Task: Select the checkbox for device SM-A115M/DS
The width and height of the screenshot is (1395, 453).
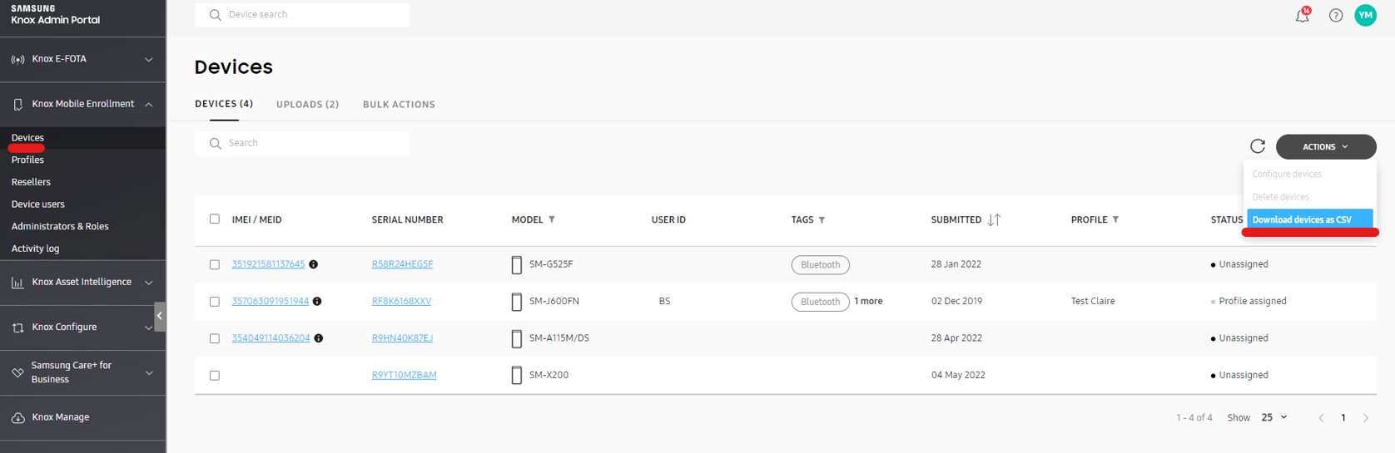Action: (x=215, y=338)
